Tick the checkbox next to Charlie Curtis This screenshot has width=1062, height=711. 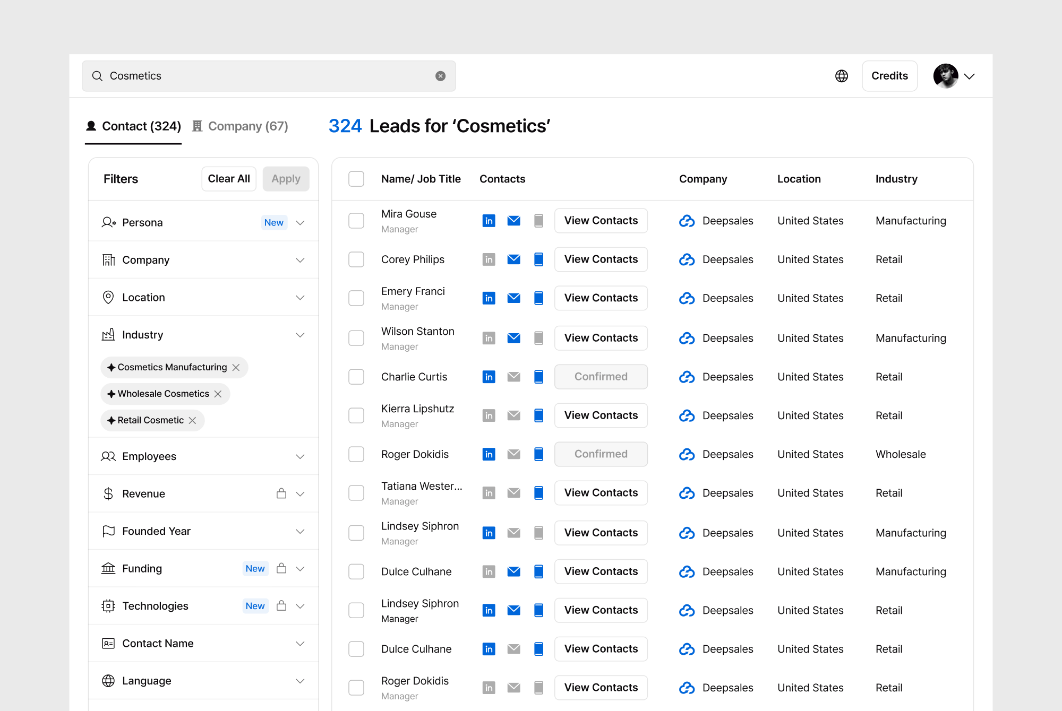356,377
